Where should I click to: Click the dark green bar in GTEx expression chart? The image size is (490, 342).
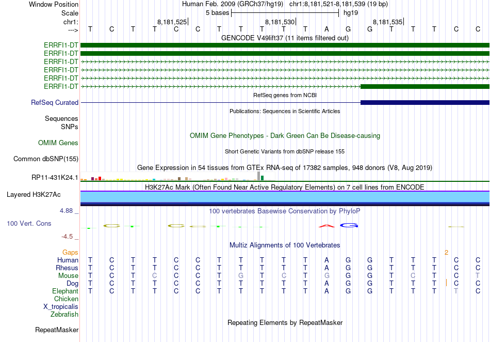coord(262,178)
